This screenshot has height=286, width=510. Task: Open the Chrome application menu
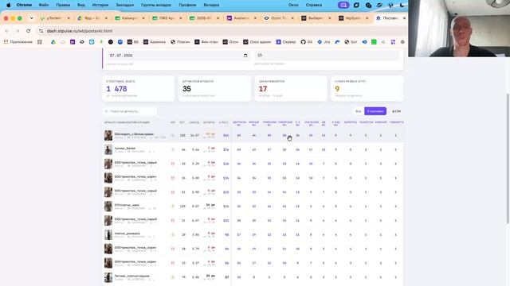pyautogui.click(x=24, y=5)
